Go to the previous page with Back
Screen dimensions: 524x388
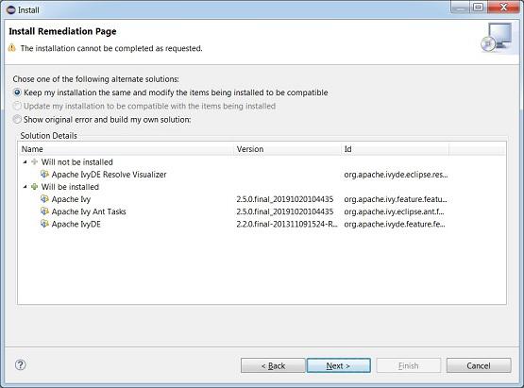[x=273, y=365]
